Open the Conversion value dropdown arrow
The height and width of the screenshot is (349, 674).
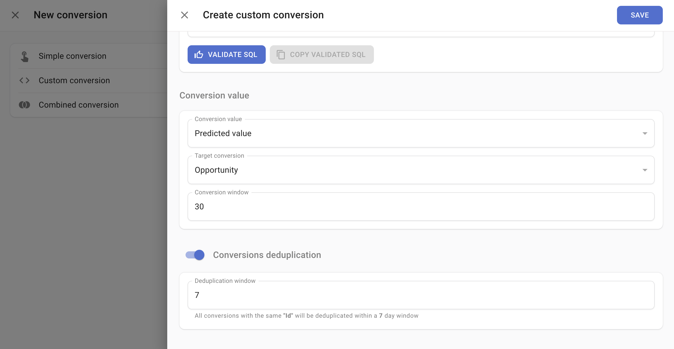(x=645, y=133)
